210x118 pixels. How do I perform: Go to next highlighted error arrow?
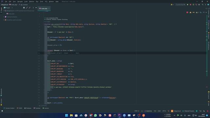pyautogui.click(x=206, y=12)
